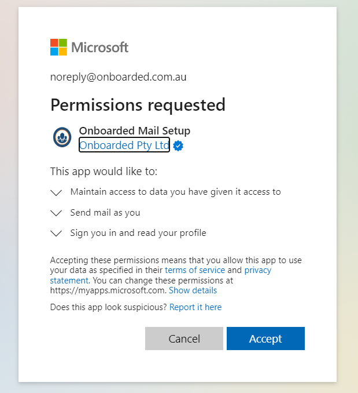The image size is (358, 393).
Task: Click 'Sign you in and read your profile' text
Action: point(138,233)
